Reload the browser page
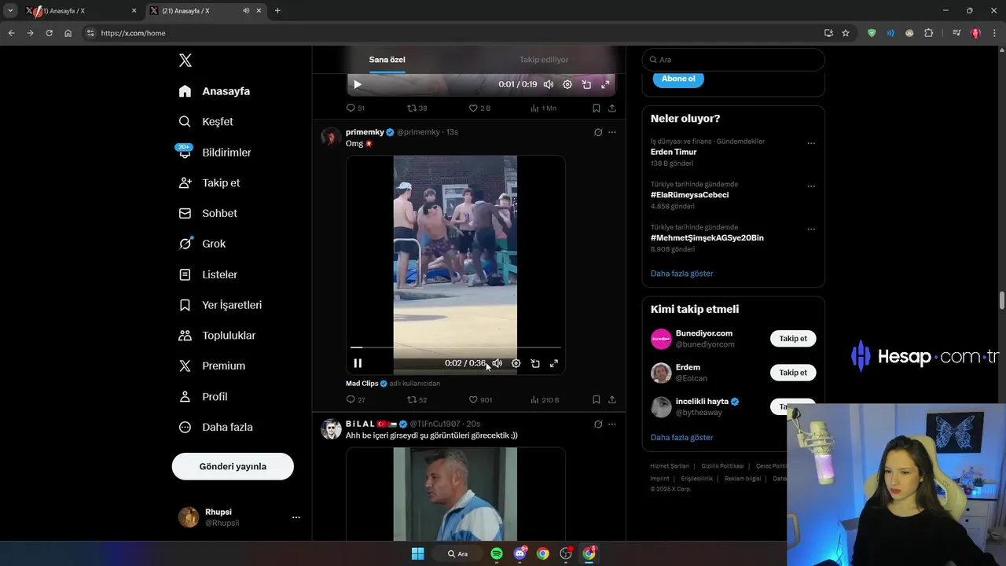Image resolution: width=1006 pixels, height=566 pixels. point(49,33)
